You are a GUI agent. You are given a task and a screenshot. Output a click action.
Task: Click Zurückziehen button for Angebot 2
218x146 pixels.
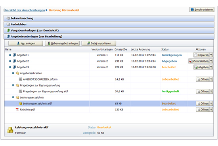tap(199, 61)
